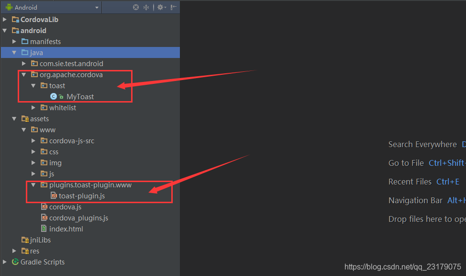Click the collapse all icon in project toolbar

(146, 8)
